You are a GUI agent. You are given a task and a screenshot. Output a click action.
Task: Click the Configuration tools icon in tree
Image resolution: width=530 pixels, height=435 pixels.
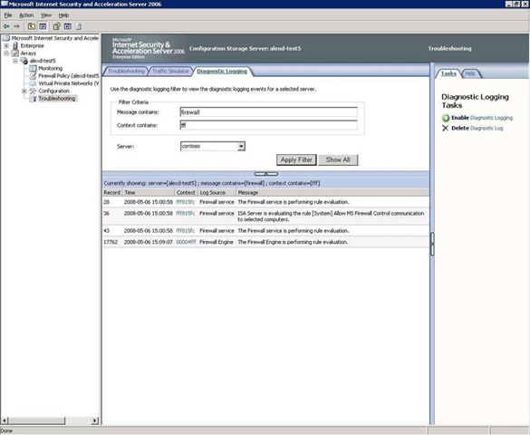tap(33, 91)
